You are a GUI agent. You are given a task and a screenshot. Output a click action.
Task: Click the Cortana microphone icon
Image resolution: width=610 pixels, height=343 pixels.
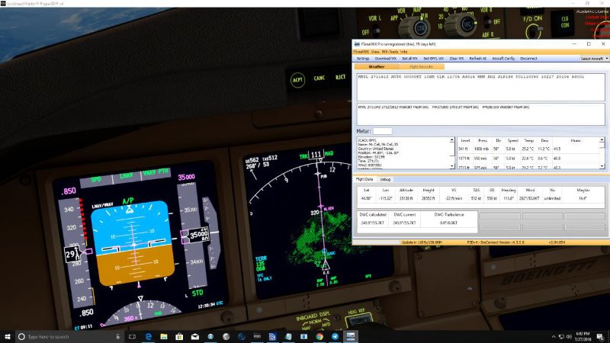(118, 337)
